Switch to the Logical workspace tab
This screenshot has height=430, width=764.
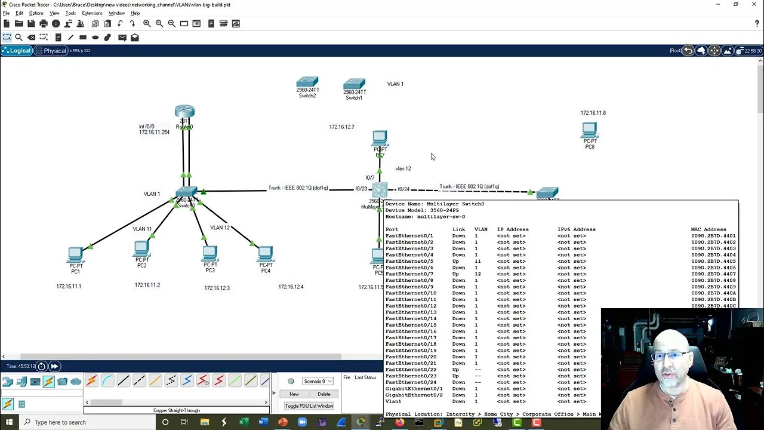tap(16, 51)
